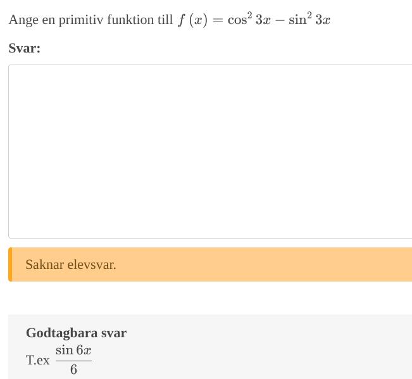This screenshot has height=379, width=412.
Task: Click the word "till" before the formula
Action: 165,20
